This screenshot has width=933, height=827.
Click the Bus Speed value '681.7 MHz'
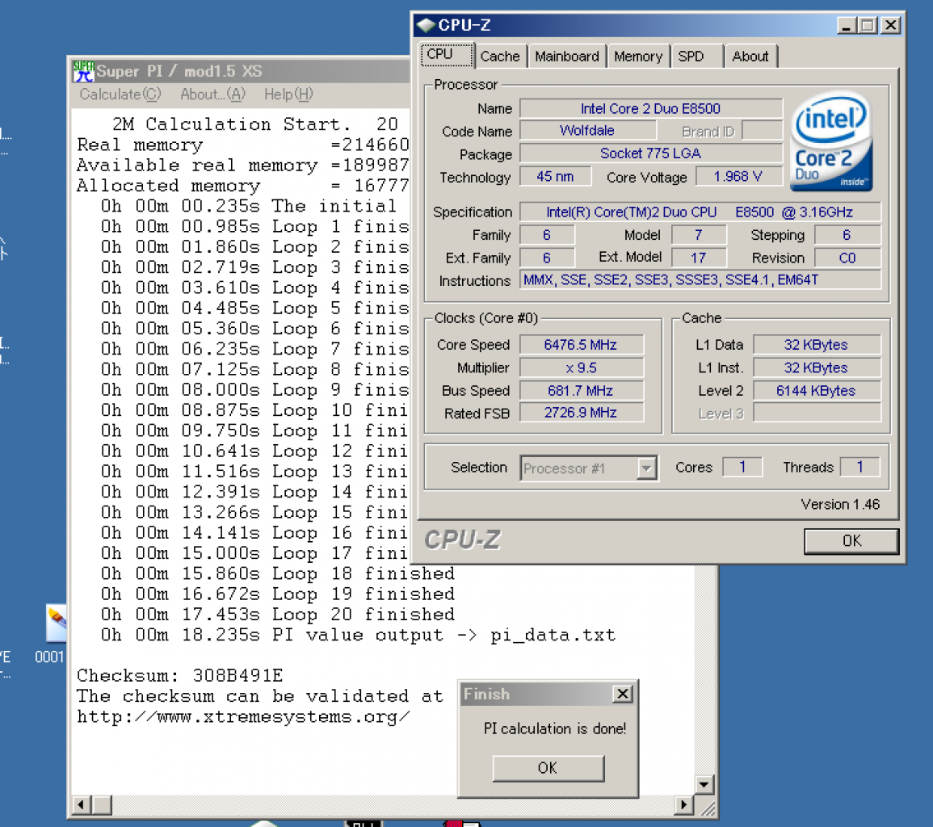(581, 391)
